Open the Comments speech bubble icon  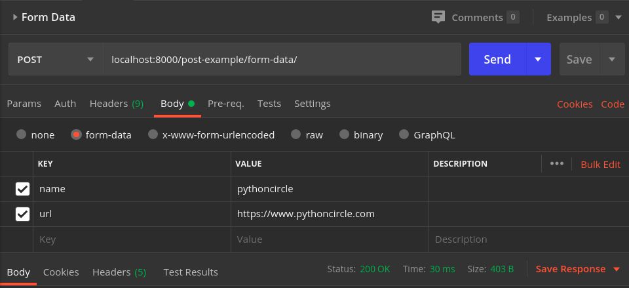438,17
